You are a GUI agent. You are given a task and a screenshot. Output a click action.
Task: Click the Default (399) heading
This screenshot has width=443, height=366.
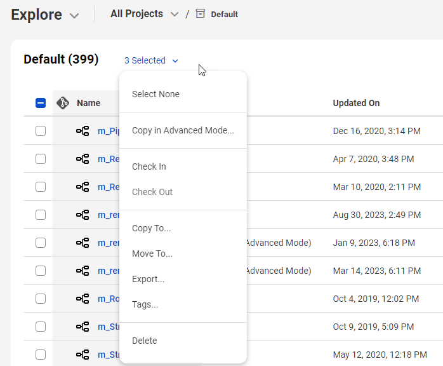(61, 59)
